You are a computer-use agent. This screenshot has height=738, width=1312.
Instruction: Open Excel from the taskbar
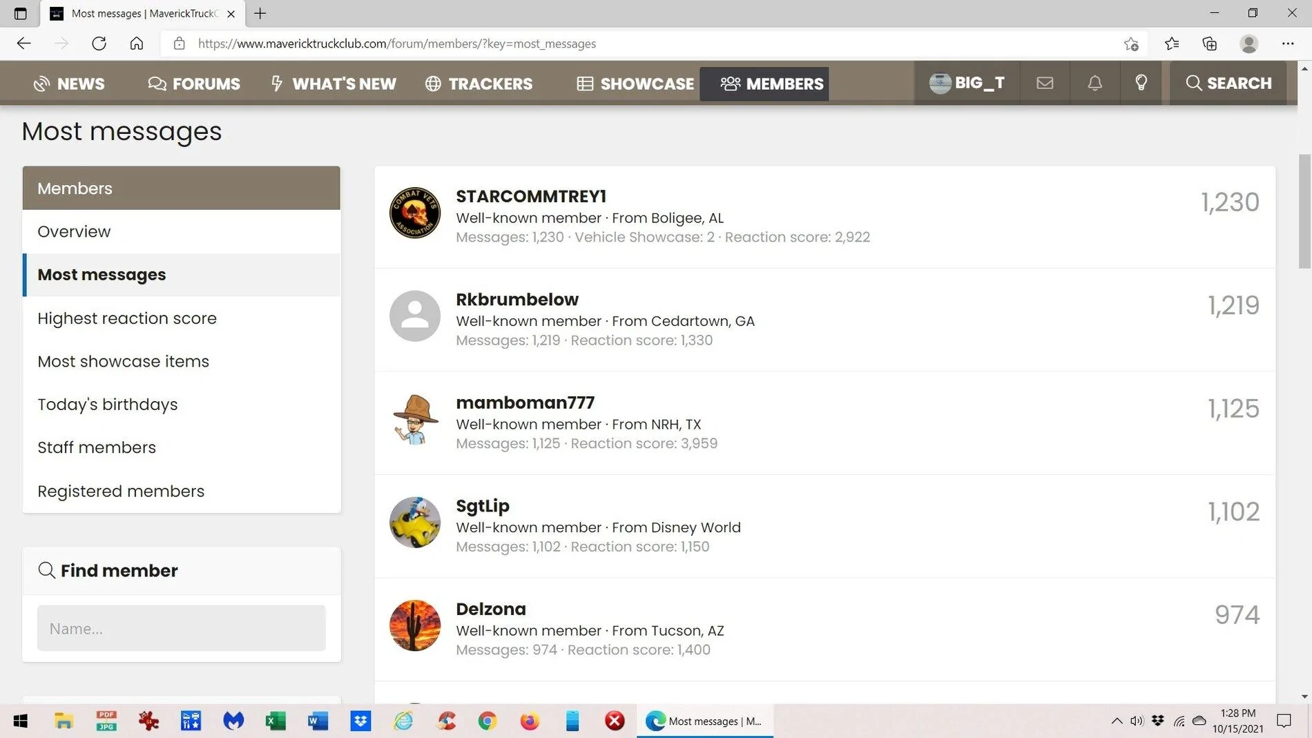tap(276, 721)
